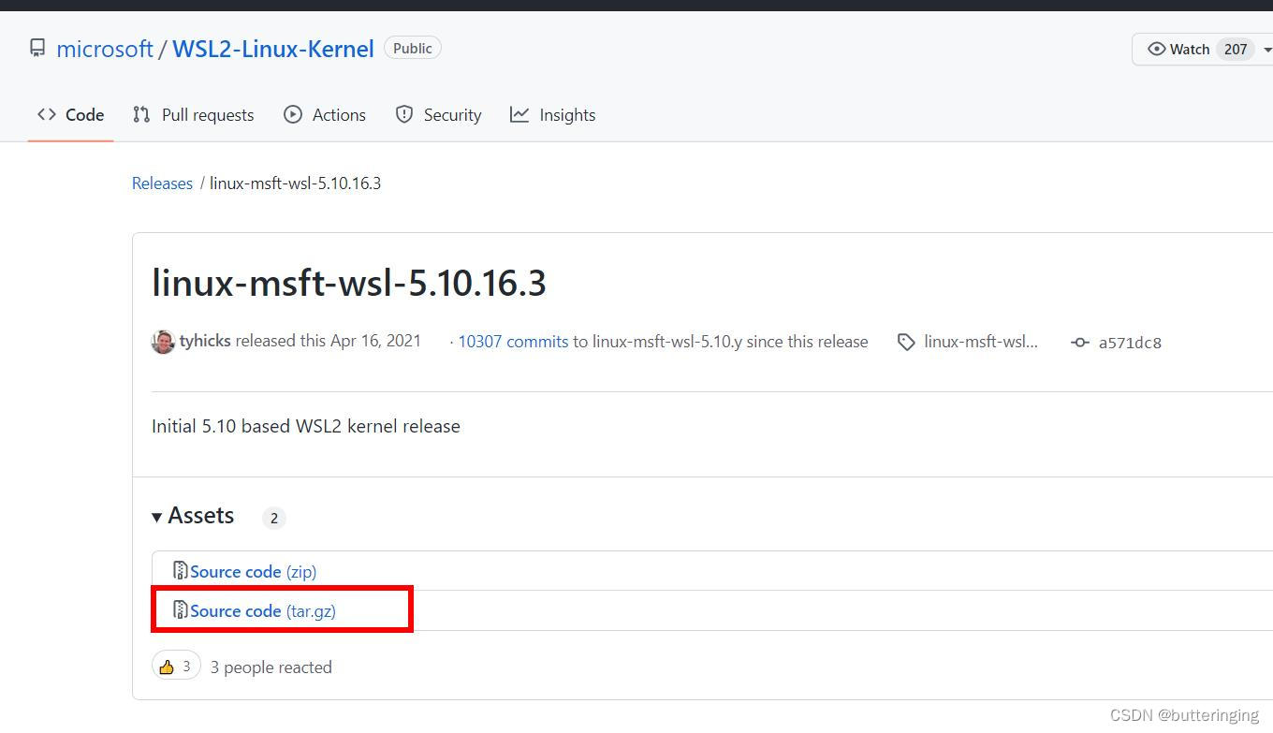Click the Public visibility badge
Viewport: 1273px width, 733px height.
pyautogui.click(x=413, y=48)
